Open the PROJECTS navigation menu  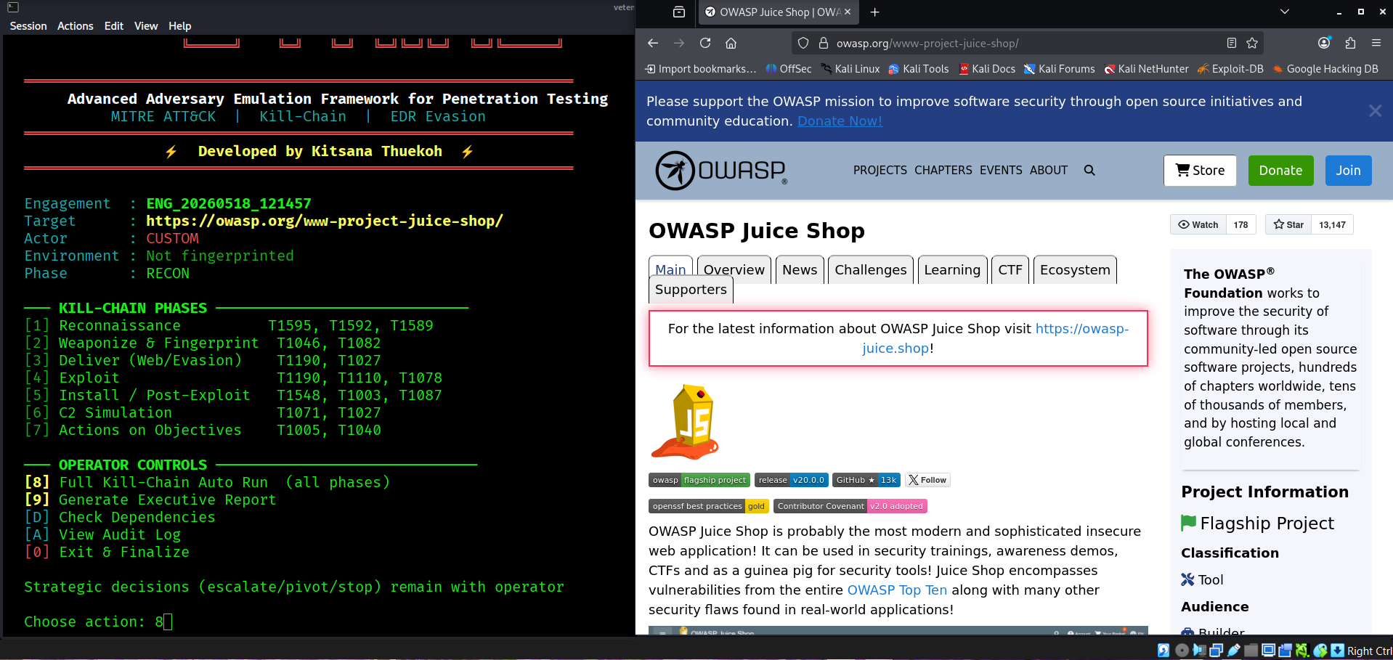pyautogui.click(x=880, y=171)
